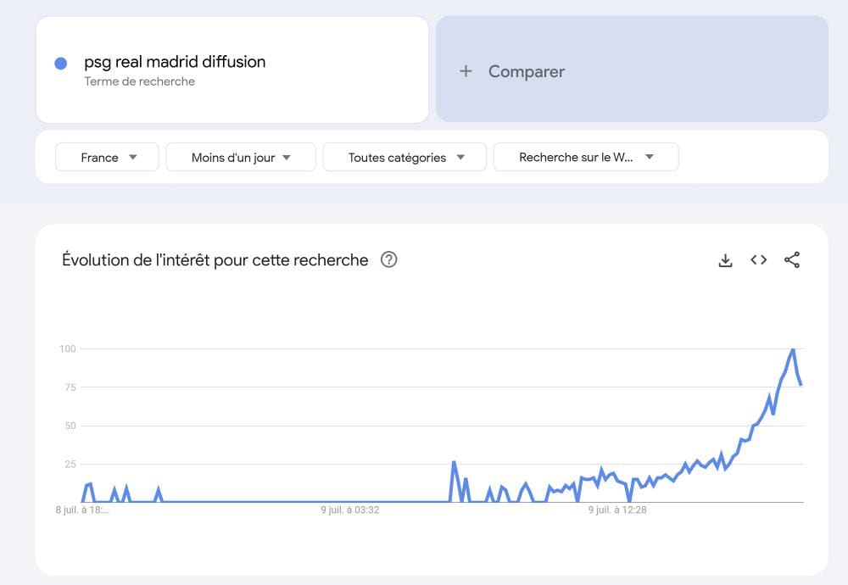Viewport: 848px width, 585px height.
Task: Click the plus icon beside Comparer
Action: 466,71
